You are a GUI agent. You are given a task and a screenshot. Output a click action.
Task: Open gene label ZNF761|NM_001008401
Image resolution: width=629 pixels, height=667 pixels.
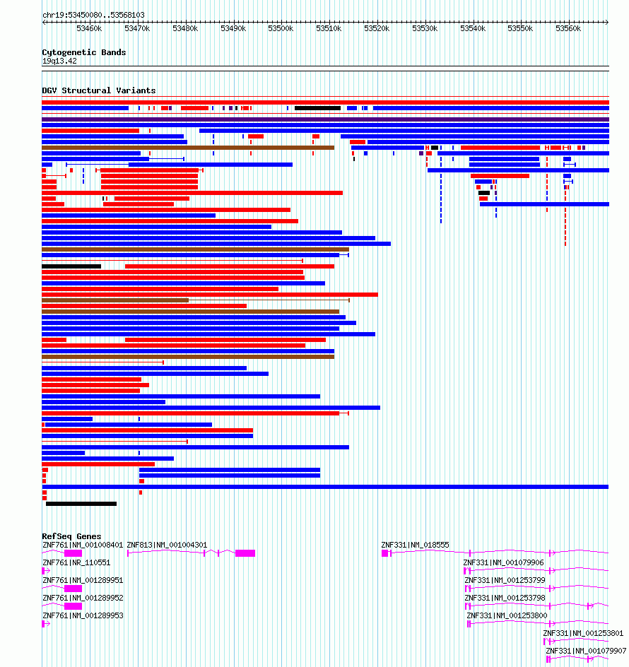83,545
